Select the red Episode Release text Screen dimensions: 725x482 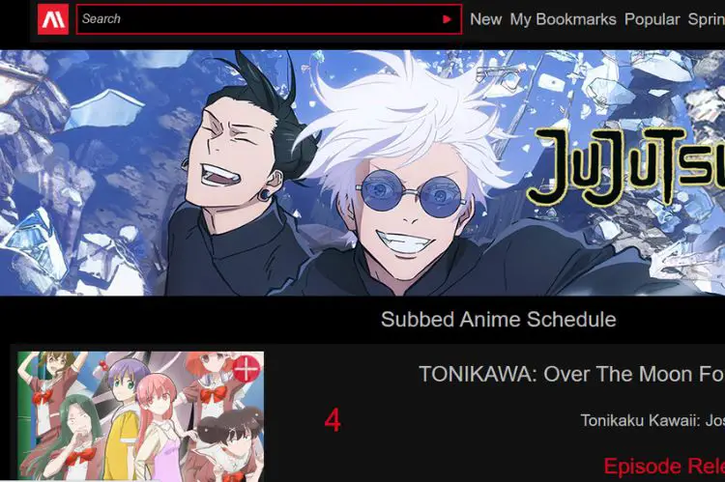coord(664,466)
